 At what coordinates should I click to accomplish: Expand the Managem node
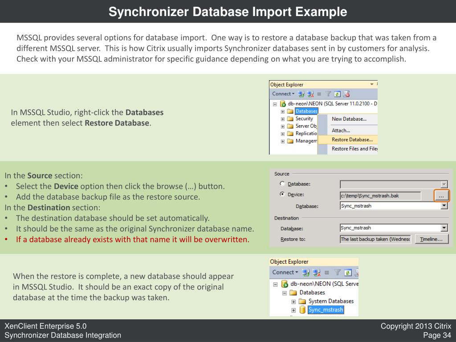point(283,141)
